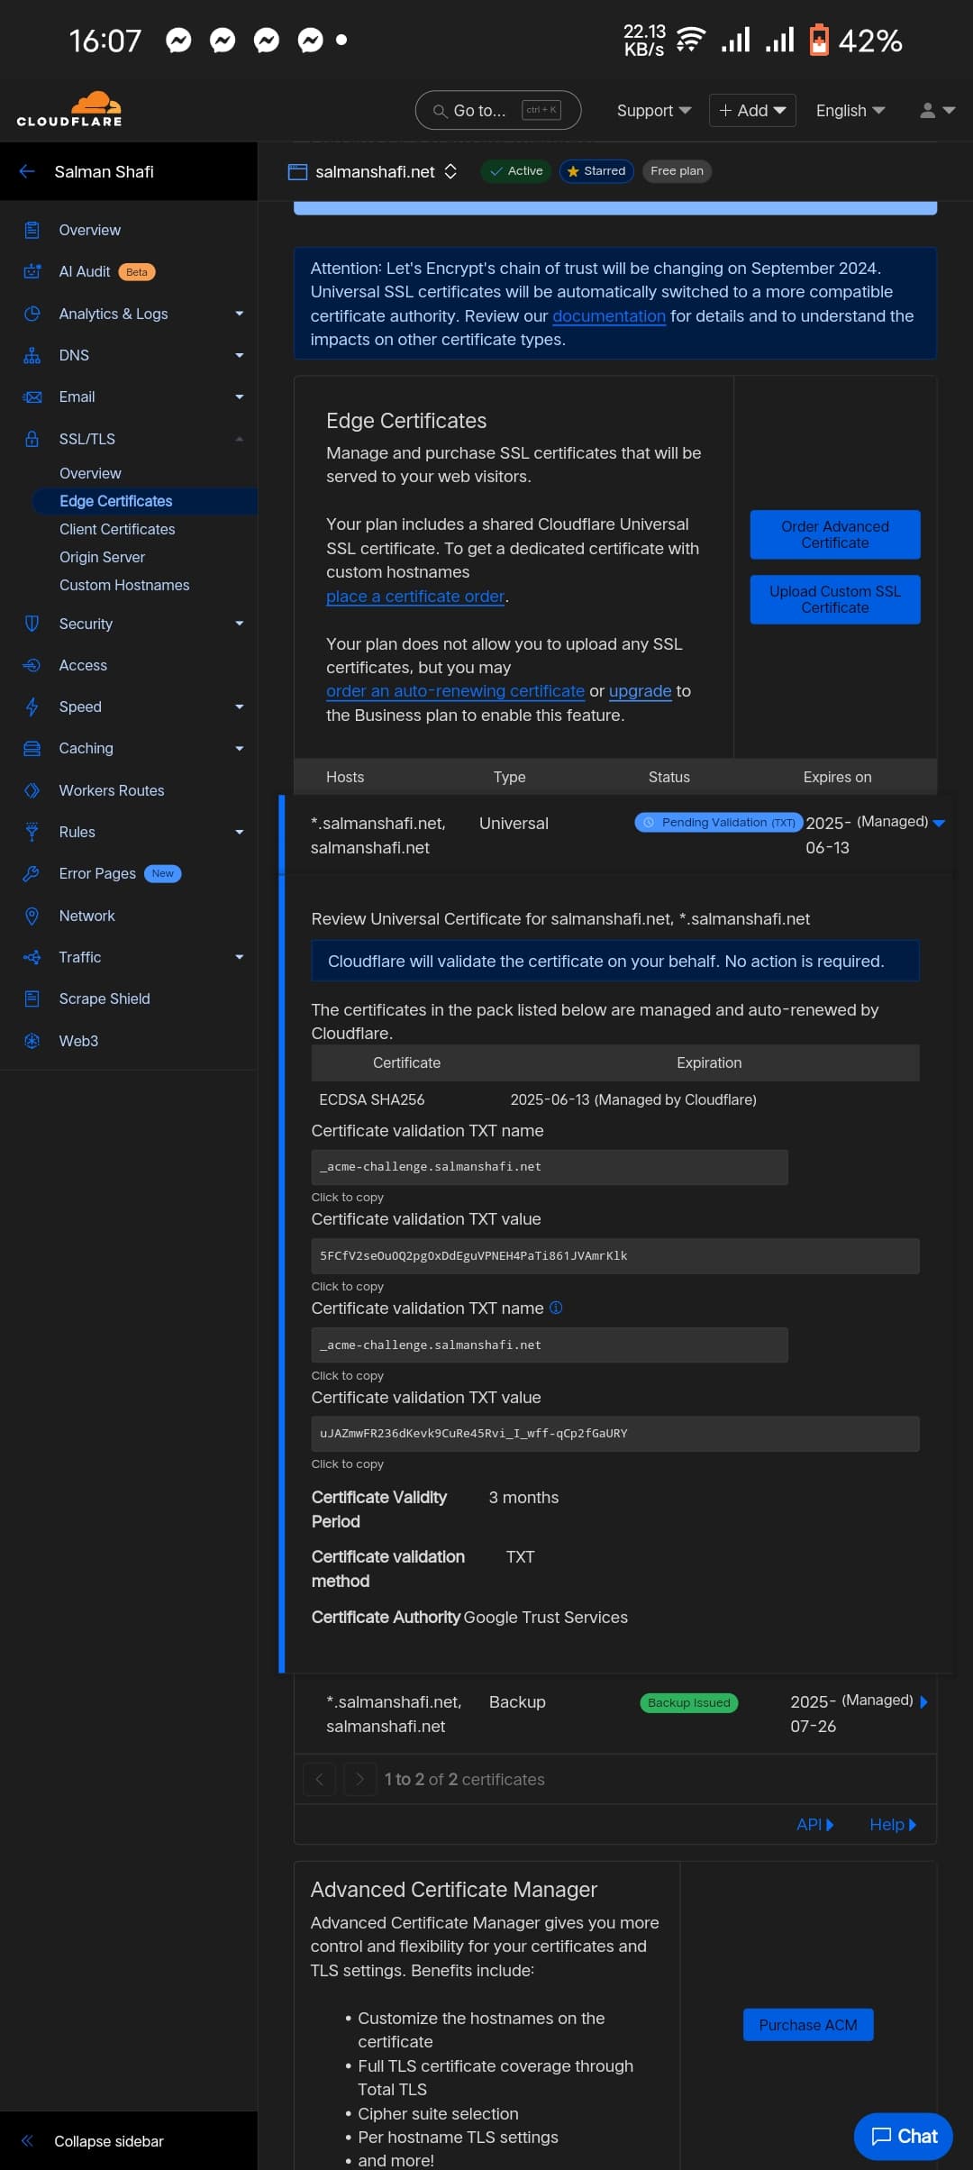Click the AI Audit robot icon
The image size is (973, 2170).
tap(32, 271)
